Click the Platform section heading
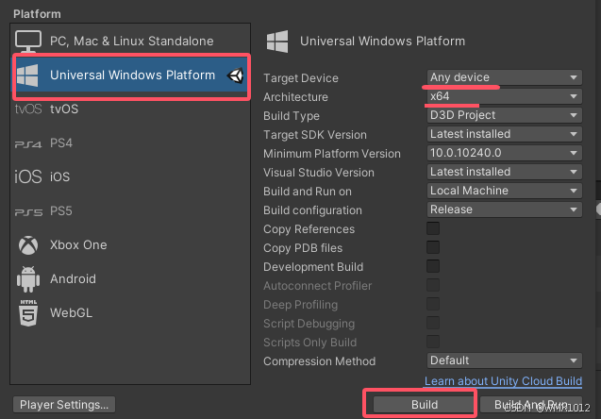The image size is (601, 419). (x=37, y=14)
